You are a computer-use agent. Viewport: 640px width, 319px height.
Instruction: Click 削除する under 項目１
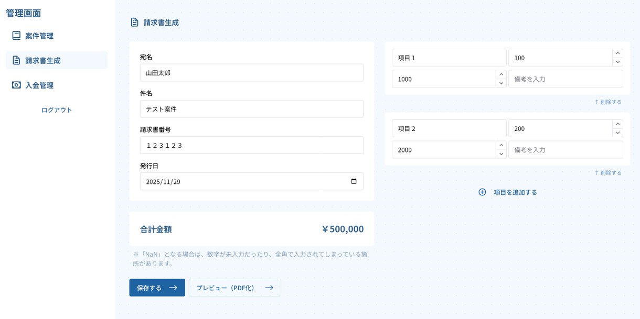[608, 102]
